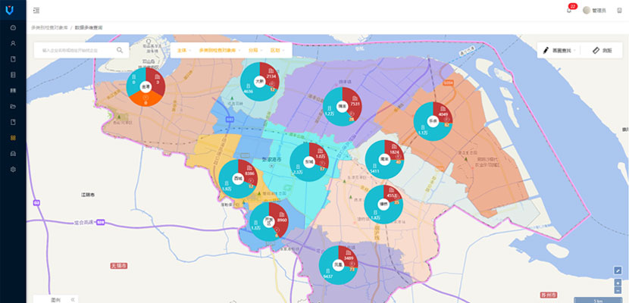629x303 pixels.
Task: Click the first breadcrumb link in the path
Action: click(49, 27)
